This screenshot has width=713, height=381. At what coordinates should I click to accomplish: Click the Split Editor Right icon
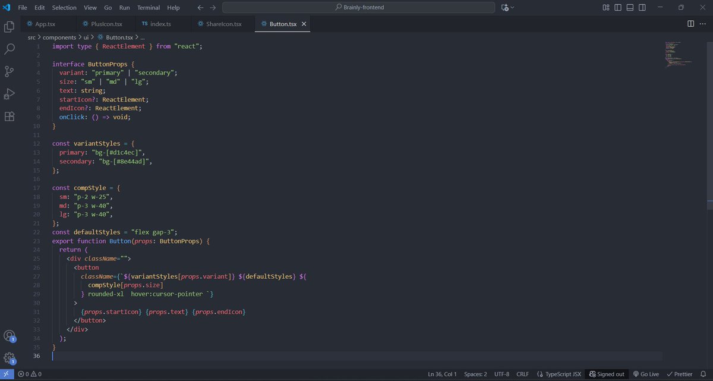click(690, 24)
